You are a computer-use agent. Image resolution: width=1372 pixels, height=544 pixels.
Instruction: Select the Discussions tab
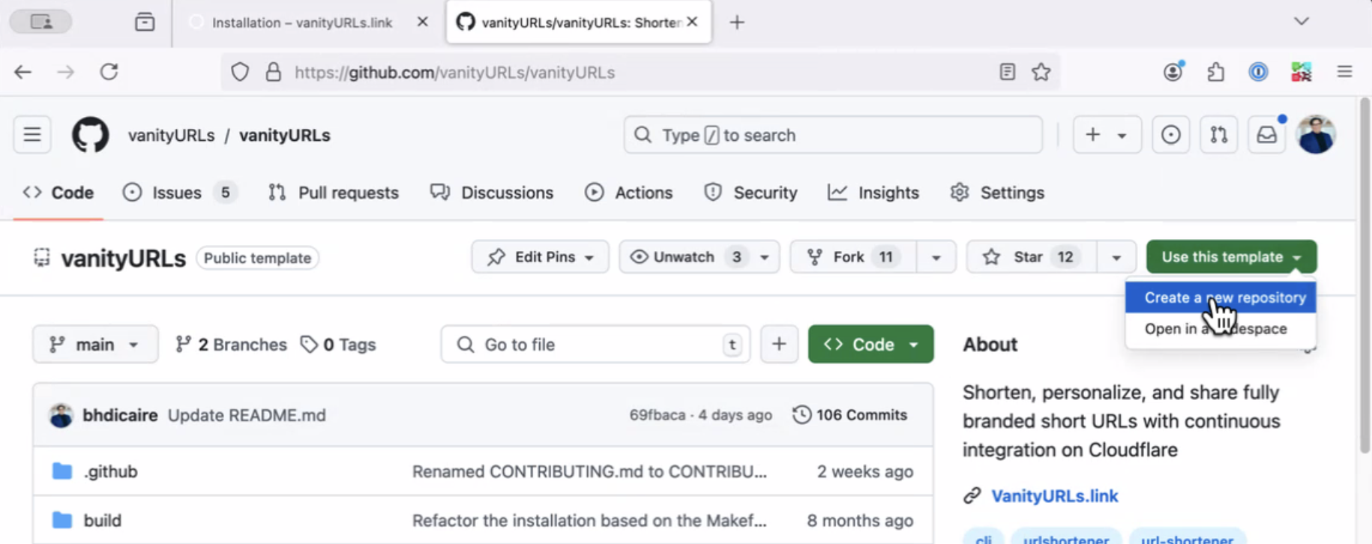[492, 193]
